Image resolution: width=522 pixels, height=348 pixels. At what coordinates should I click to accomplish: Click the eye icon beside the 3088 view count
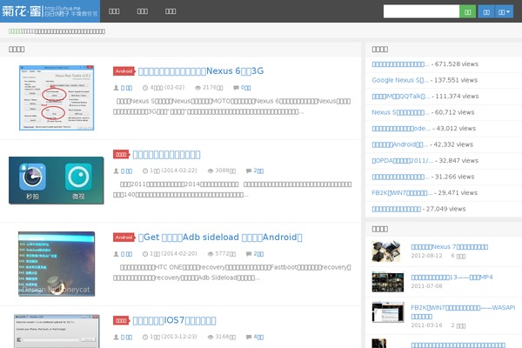coord(211,171)
